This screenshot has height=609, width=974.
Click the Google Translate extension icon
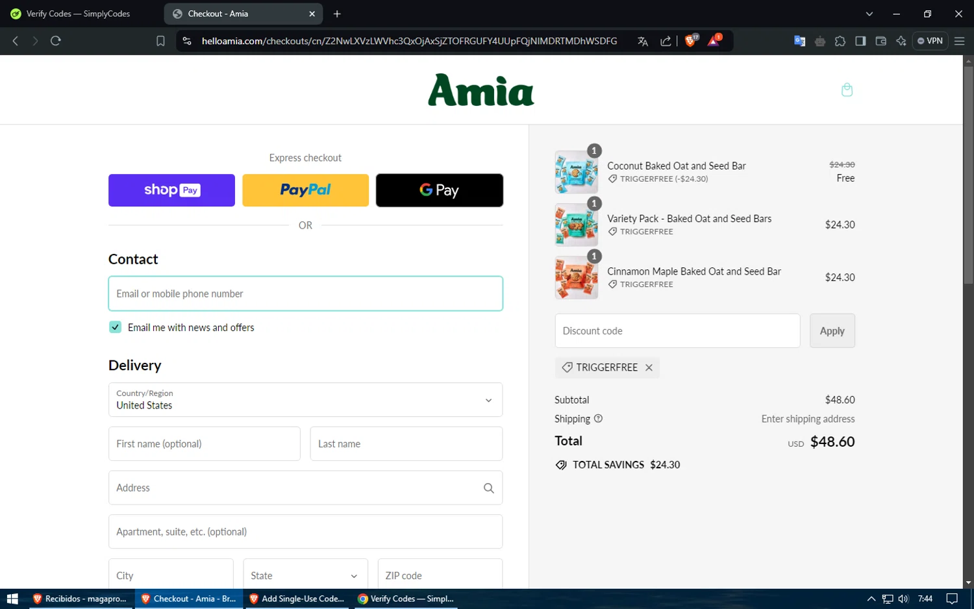[799, 41]
